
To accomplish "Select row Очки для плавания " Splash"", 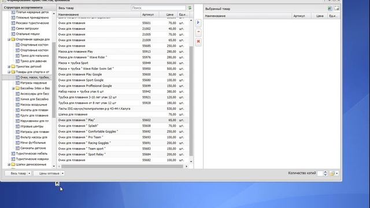I will tap(123, 126).
